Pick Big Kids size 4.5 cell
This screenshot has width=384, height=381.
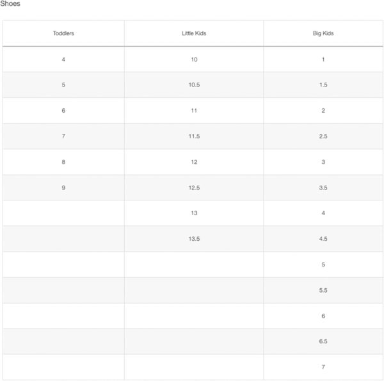323,239
